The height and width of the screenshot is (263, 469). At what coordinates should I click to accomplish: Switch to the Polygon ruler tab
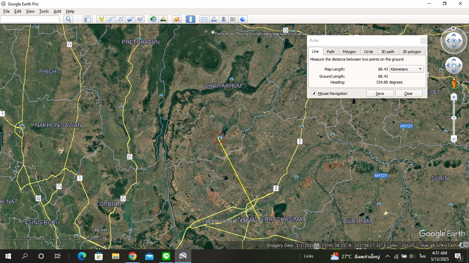pos(349,52)
